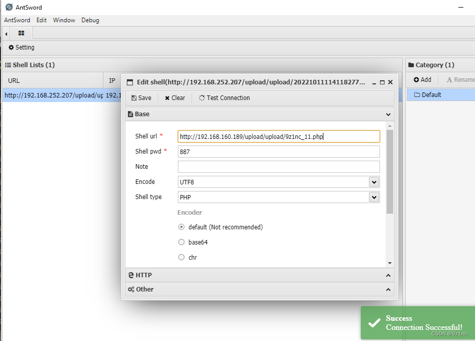The height and width of the screenshot is (341, 475).
Task: Click the Connection Successful notification
Action: tap(418, 323)
